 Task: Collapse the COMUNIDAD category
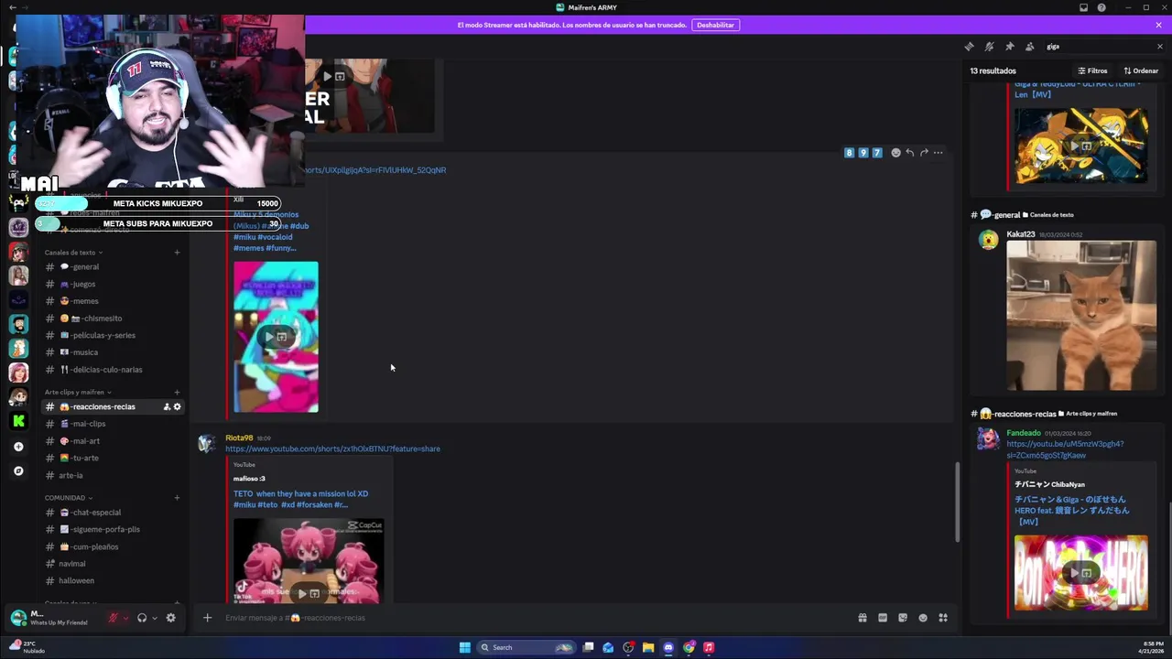click(68, 498)
